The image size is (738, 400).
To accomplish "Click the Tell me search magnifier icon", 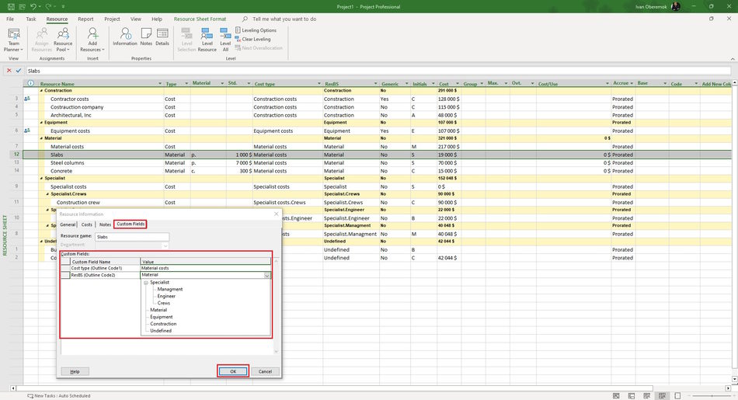I will [245, 19].
